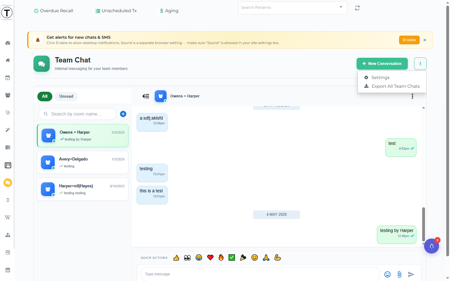This screenshot has height=281, width=450.
Task: Send the red heart quick action
Action: pos(210,258)
